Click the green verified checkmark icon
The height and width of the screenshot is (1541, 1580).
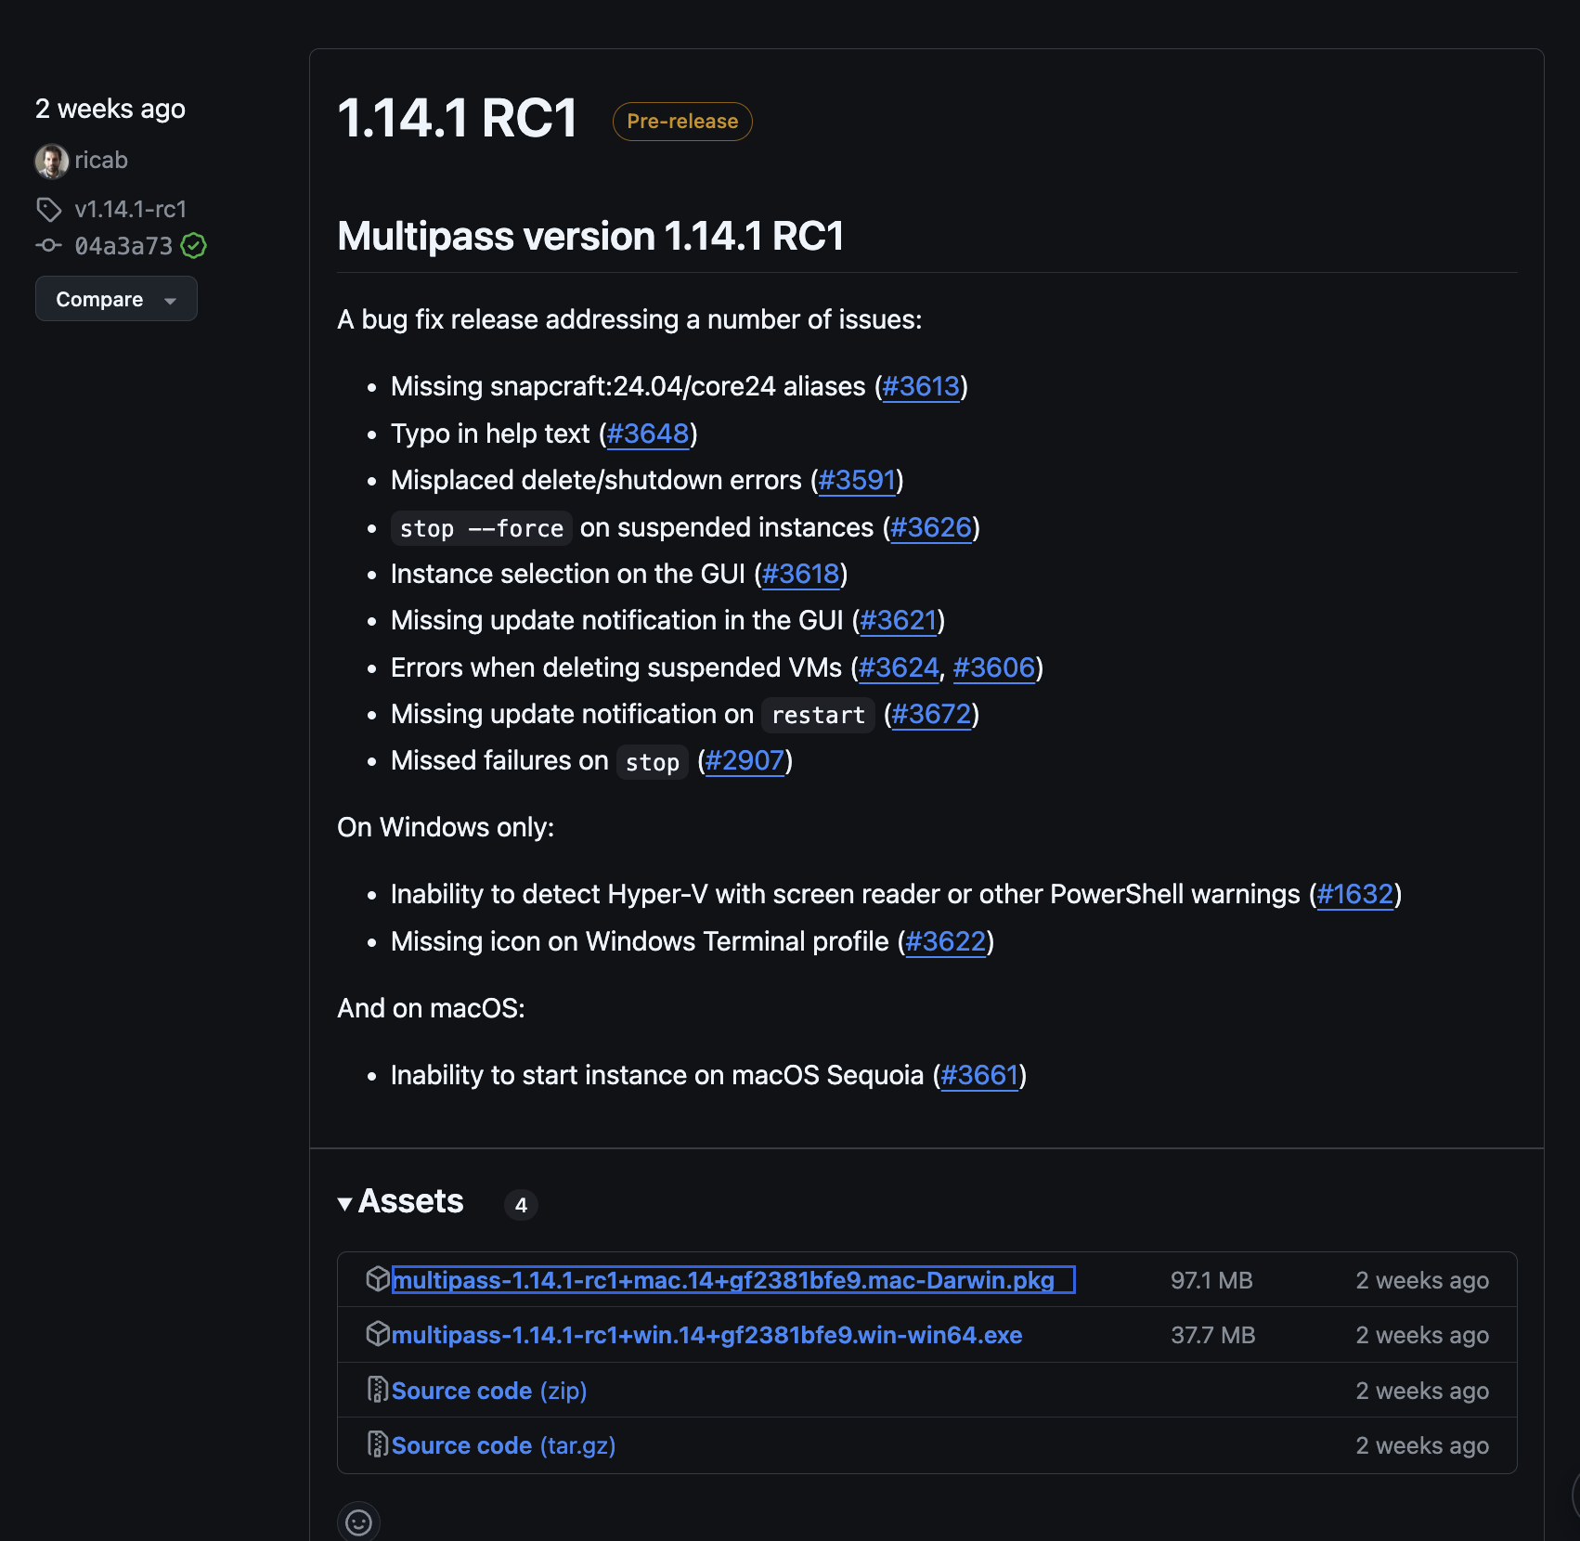(x=194, y=246)
